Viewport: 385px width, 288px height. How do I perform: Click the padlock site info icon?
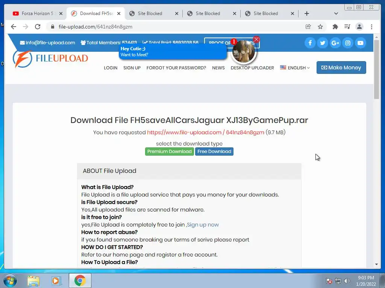coord(52,27)
